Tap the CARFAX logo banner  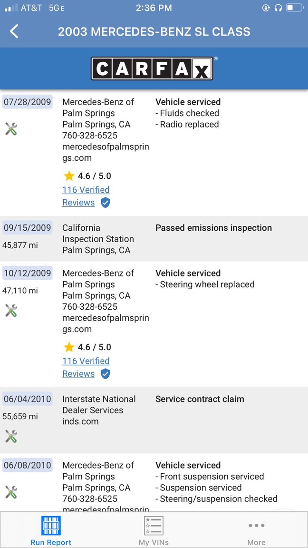click(x=152, y=68)
